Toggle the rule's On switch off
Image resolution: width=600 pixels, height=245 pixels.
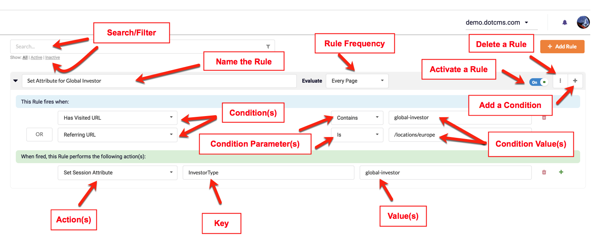(x=538, y=82)
